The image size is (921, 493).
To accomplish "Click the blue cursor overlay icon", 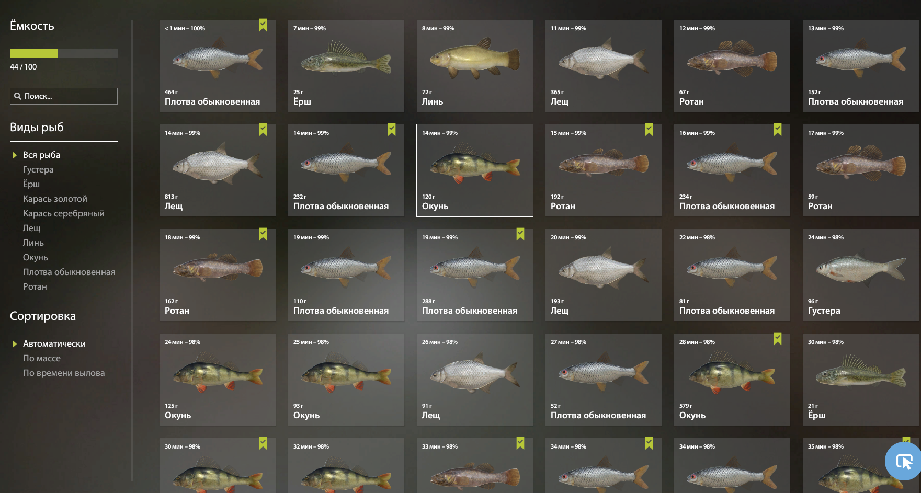I will (904, 461).
